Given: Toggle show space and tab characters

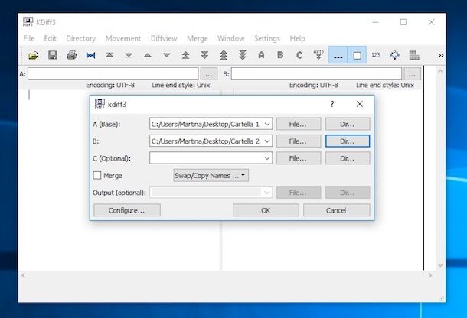Looking at the screenshot, I should 338,55.
